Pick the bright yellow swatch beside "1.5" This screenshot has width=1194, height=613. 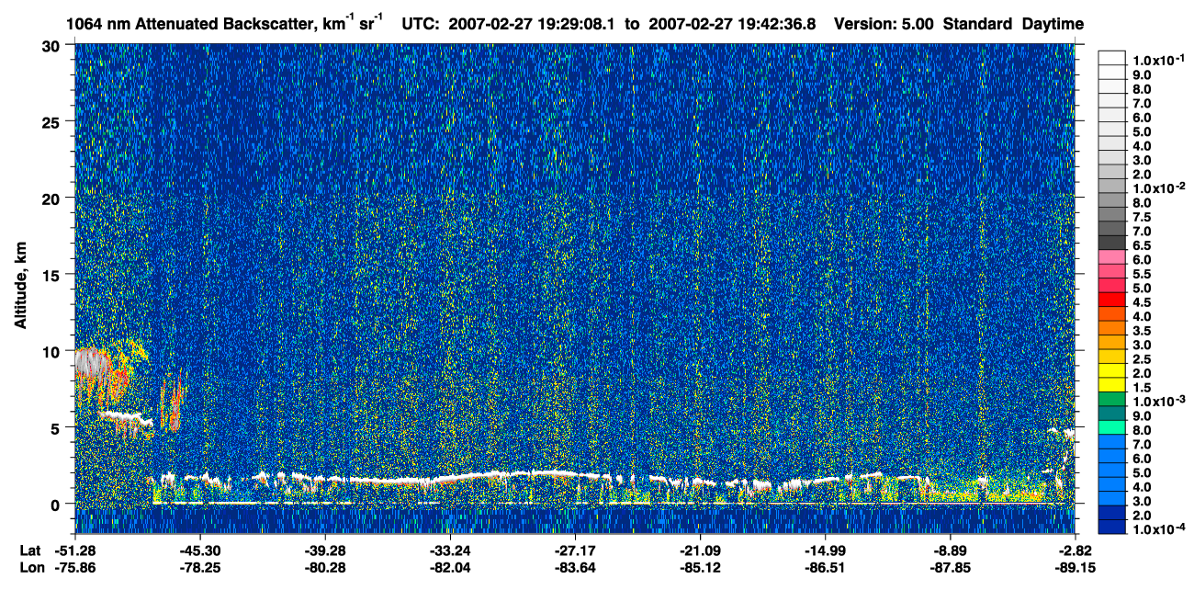(1112, 385)
